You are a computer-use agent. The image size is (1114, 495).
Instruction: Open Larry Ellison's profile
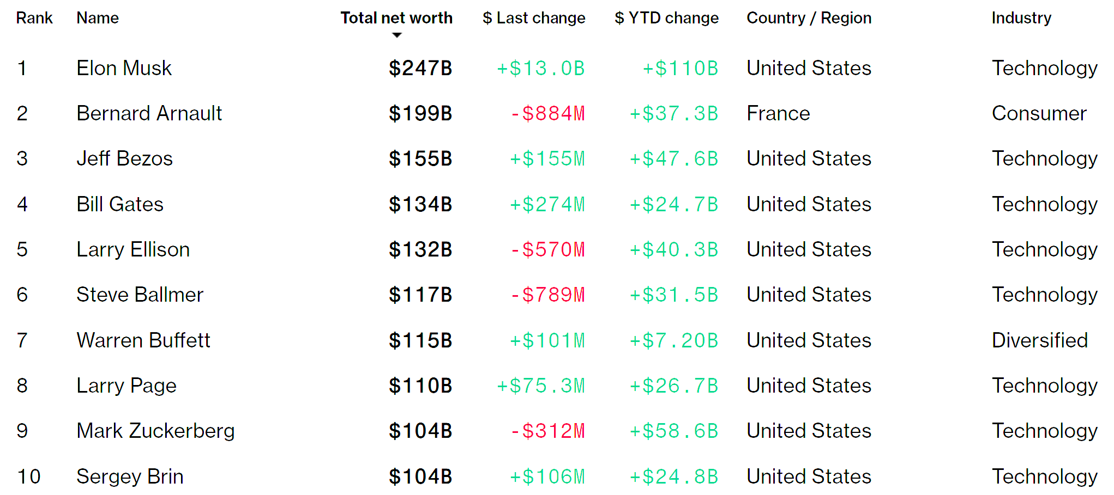point(134,249)
